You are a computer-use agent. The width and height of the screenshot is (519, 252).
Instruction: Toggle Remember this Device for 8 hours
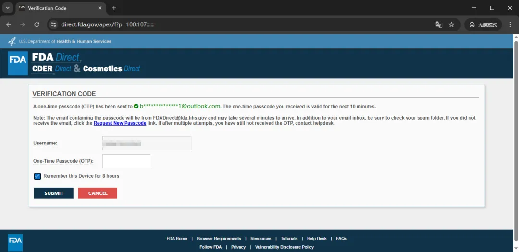point(37,176)
